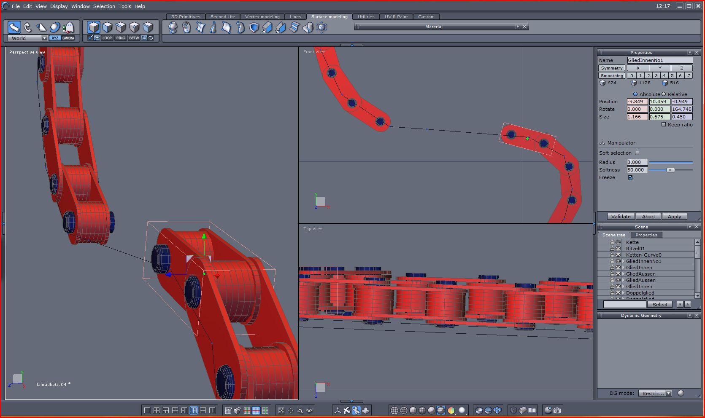Click the gear-ringed cube surface tool
This screenshot has width=705, height=418.
321,27
